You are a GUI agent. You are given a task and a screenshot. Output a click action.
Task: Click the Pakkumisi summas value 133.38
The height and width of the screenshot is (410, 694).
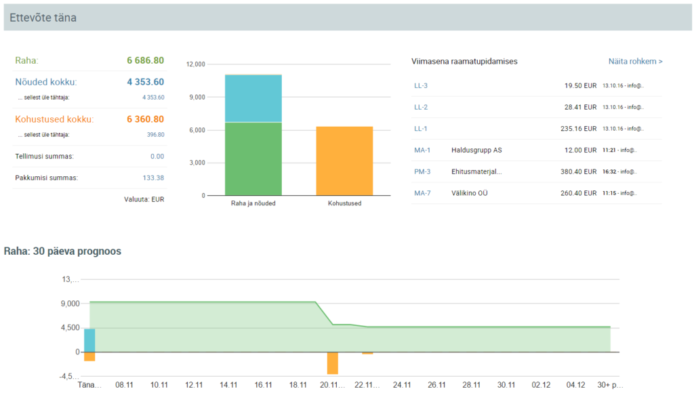pyautogui.click(x=153, y=178)
